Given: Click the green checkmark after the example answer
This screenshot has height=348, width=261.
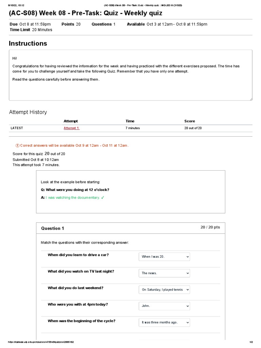Looking at the screenshot, I should 102,198.
